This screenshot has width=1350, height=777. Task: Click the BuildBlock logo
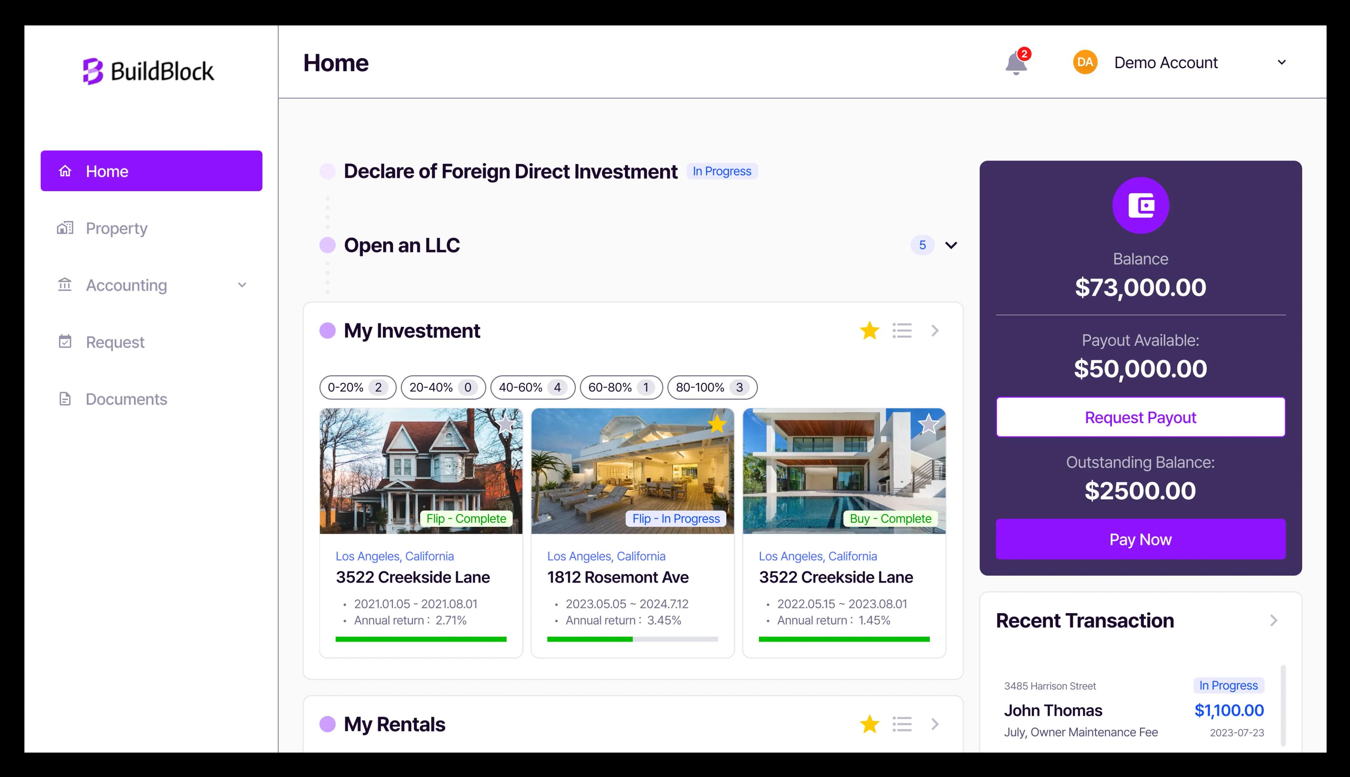point(148,71)
